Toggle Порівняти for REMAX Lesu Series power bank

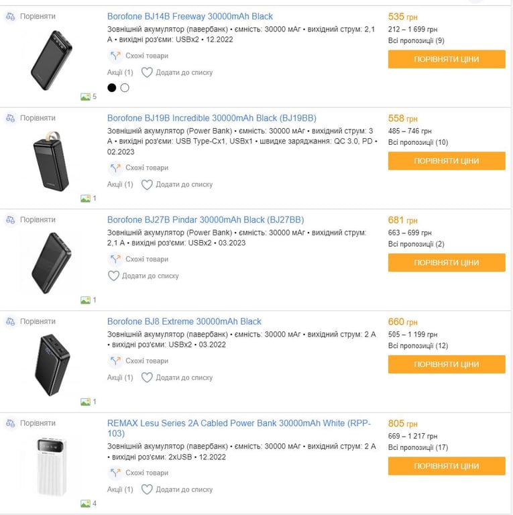(x=38, y=424)
